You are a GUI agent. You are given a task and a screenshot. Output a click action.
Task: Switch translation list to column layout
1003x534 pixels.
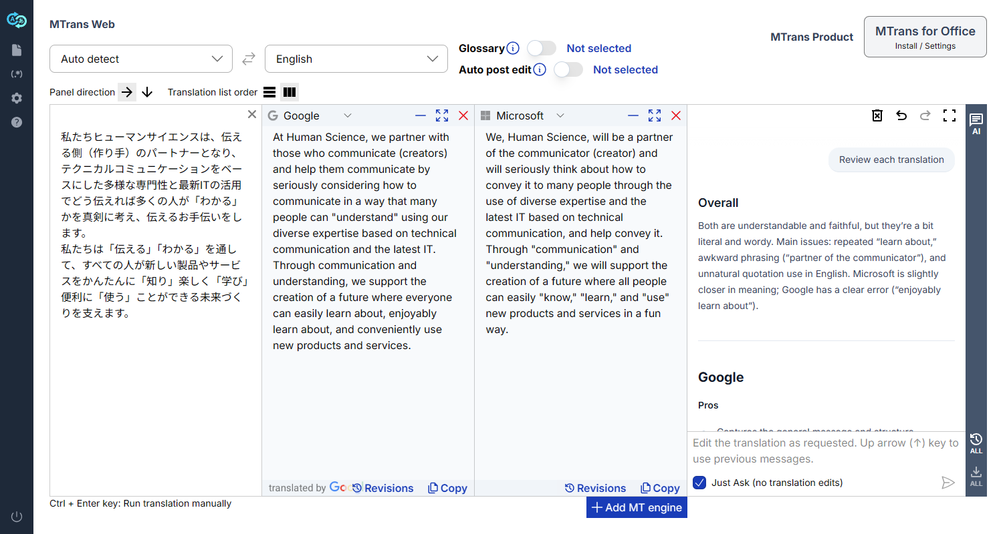[x=290, y=92]
